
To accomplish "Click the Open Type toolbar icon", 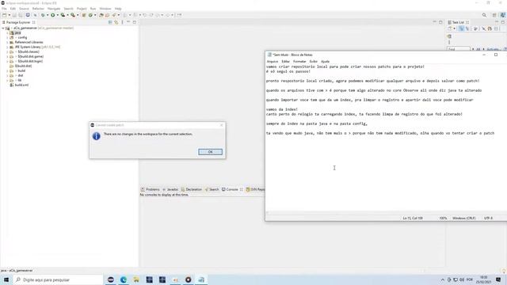I will 101,15.
